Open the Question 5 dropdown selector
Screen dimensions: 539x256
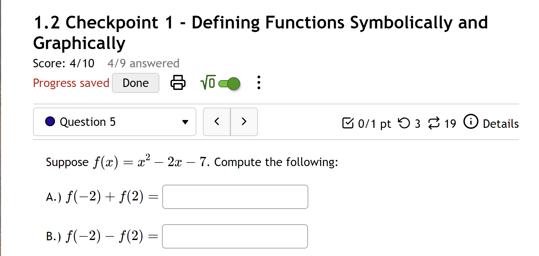point(185,122)
